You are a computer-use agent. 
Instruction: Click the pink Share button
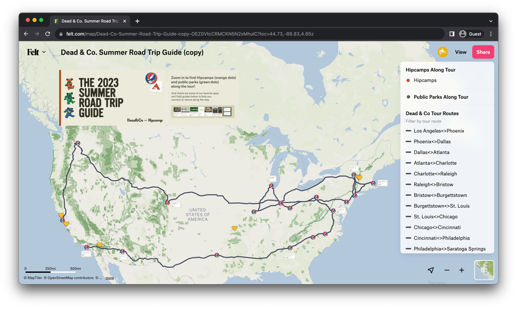tap(483, 52)
